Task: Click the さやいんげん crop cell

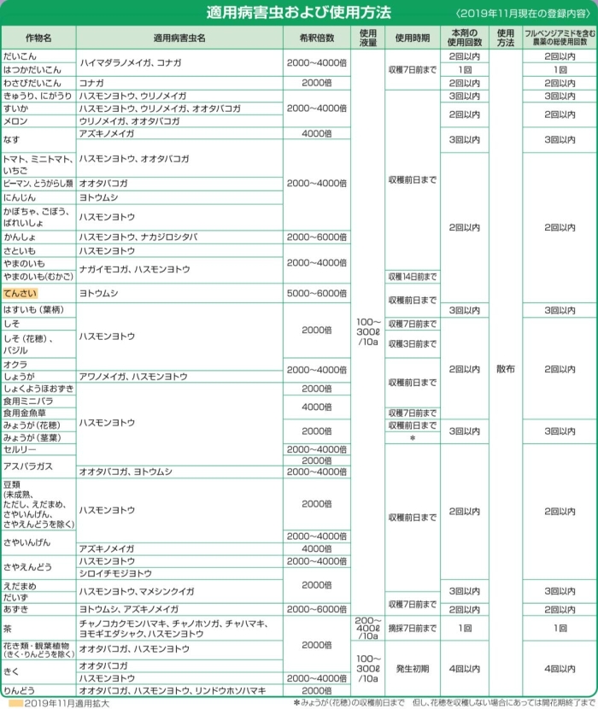Action: [x=38, y=542]
